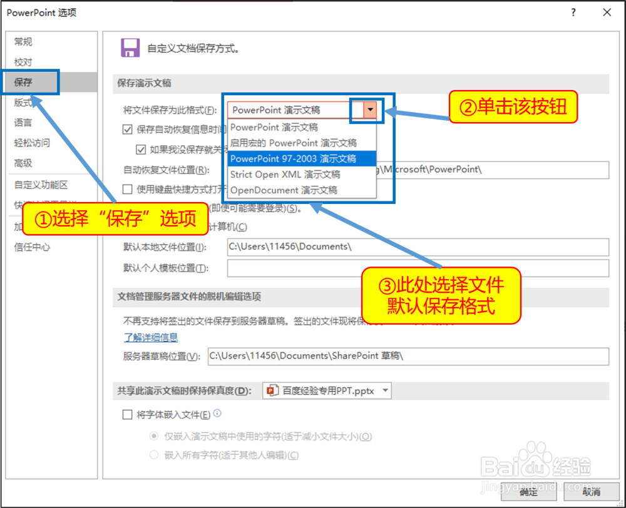Choose PowerPoint 演示文稿 from the list
Screen dimensions: 626x508
pos(302,127)
